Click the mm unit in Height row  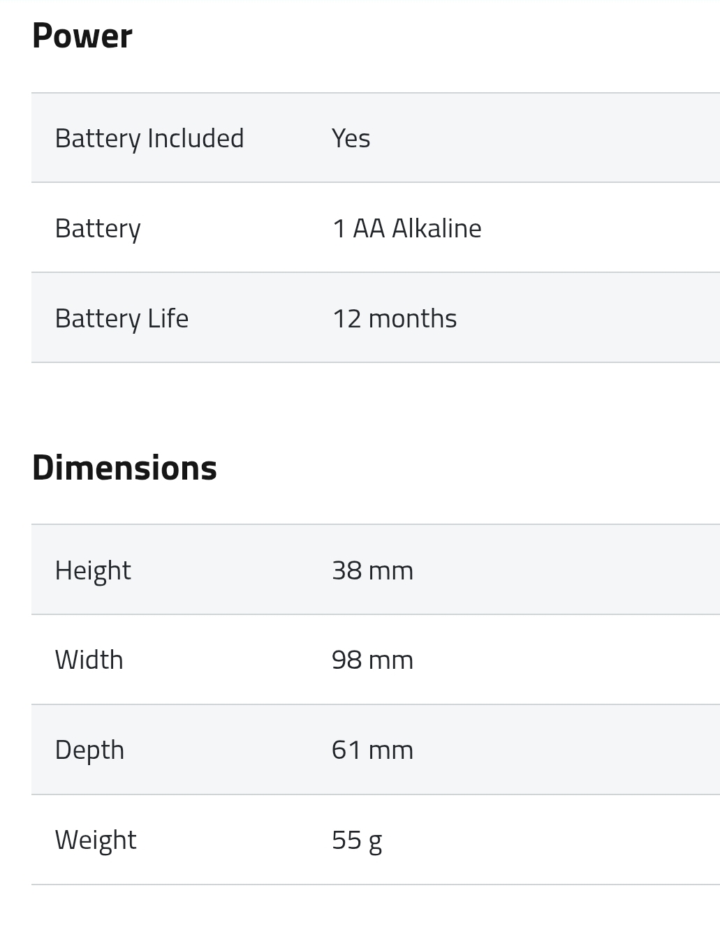pyautogui.click(x=391, y=570)
